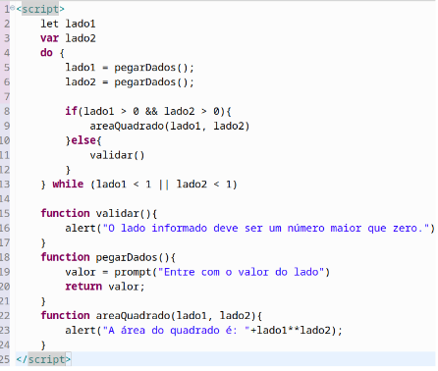438x371 pixels.
Task: Click 'function areaQuadrado(lado1, lado2){' declaration
Action: pyautogui.click(x=151, y=315)
